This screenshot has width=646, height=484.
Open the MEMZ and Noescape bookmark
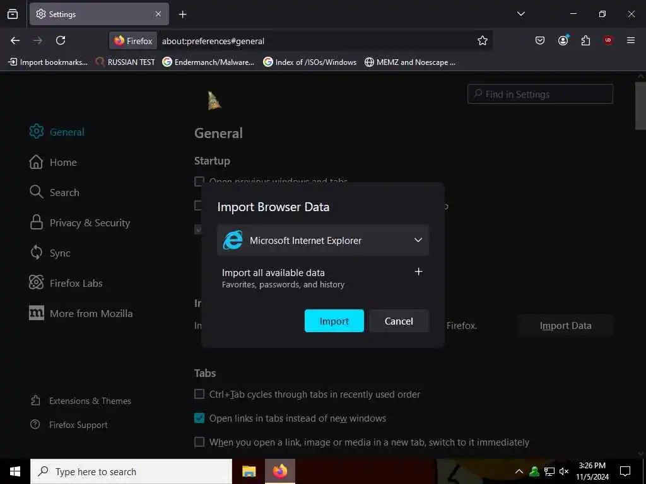(410, 62)
